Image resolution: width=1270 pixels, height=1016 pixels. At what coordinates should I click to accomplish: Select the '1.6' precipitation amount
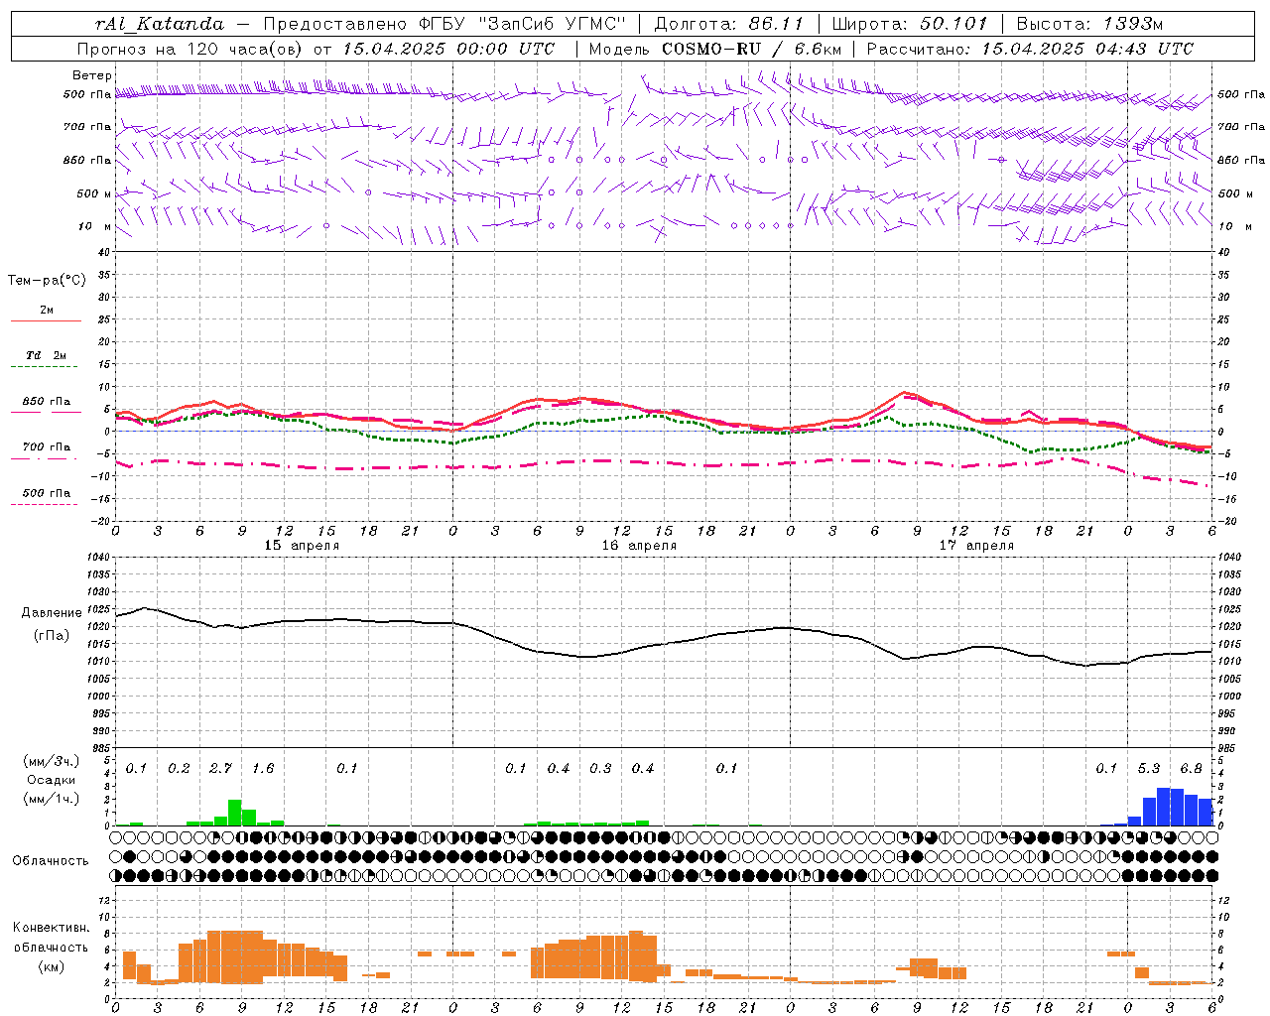pos(263,769)
